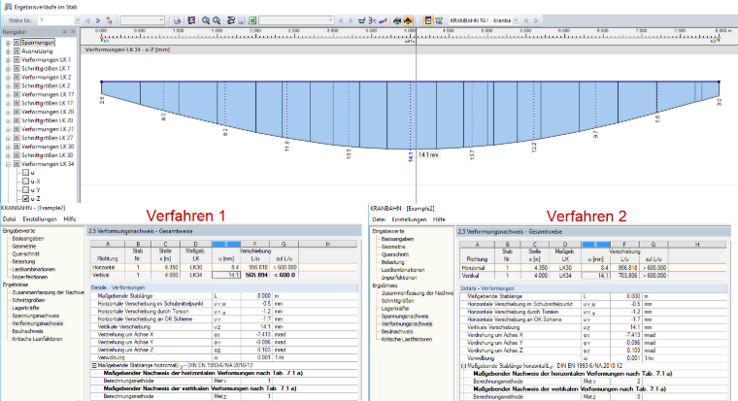Click next arrow after the empty wide combo

pos(351,20)
